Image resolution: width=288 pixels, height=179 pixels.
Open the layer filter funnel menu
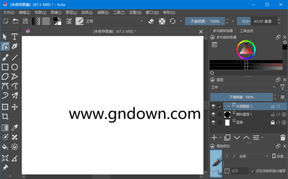(x=283, y=87)
